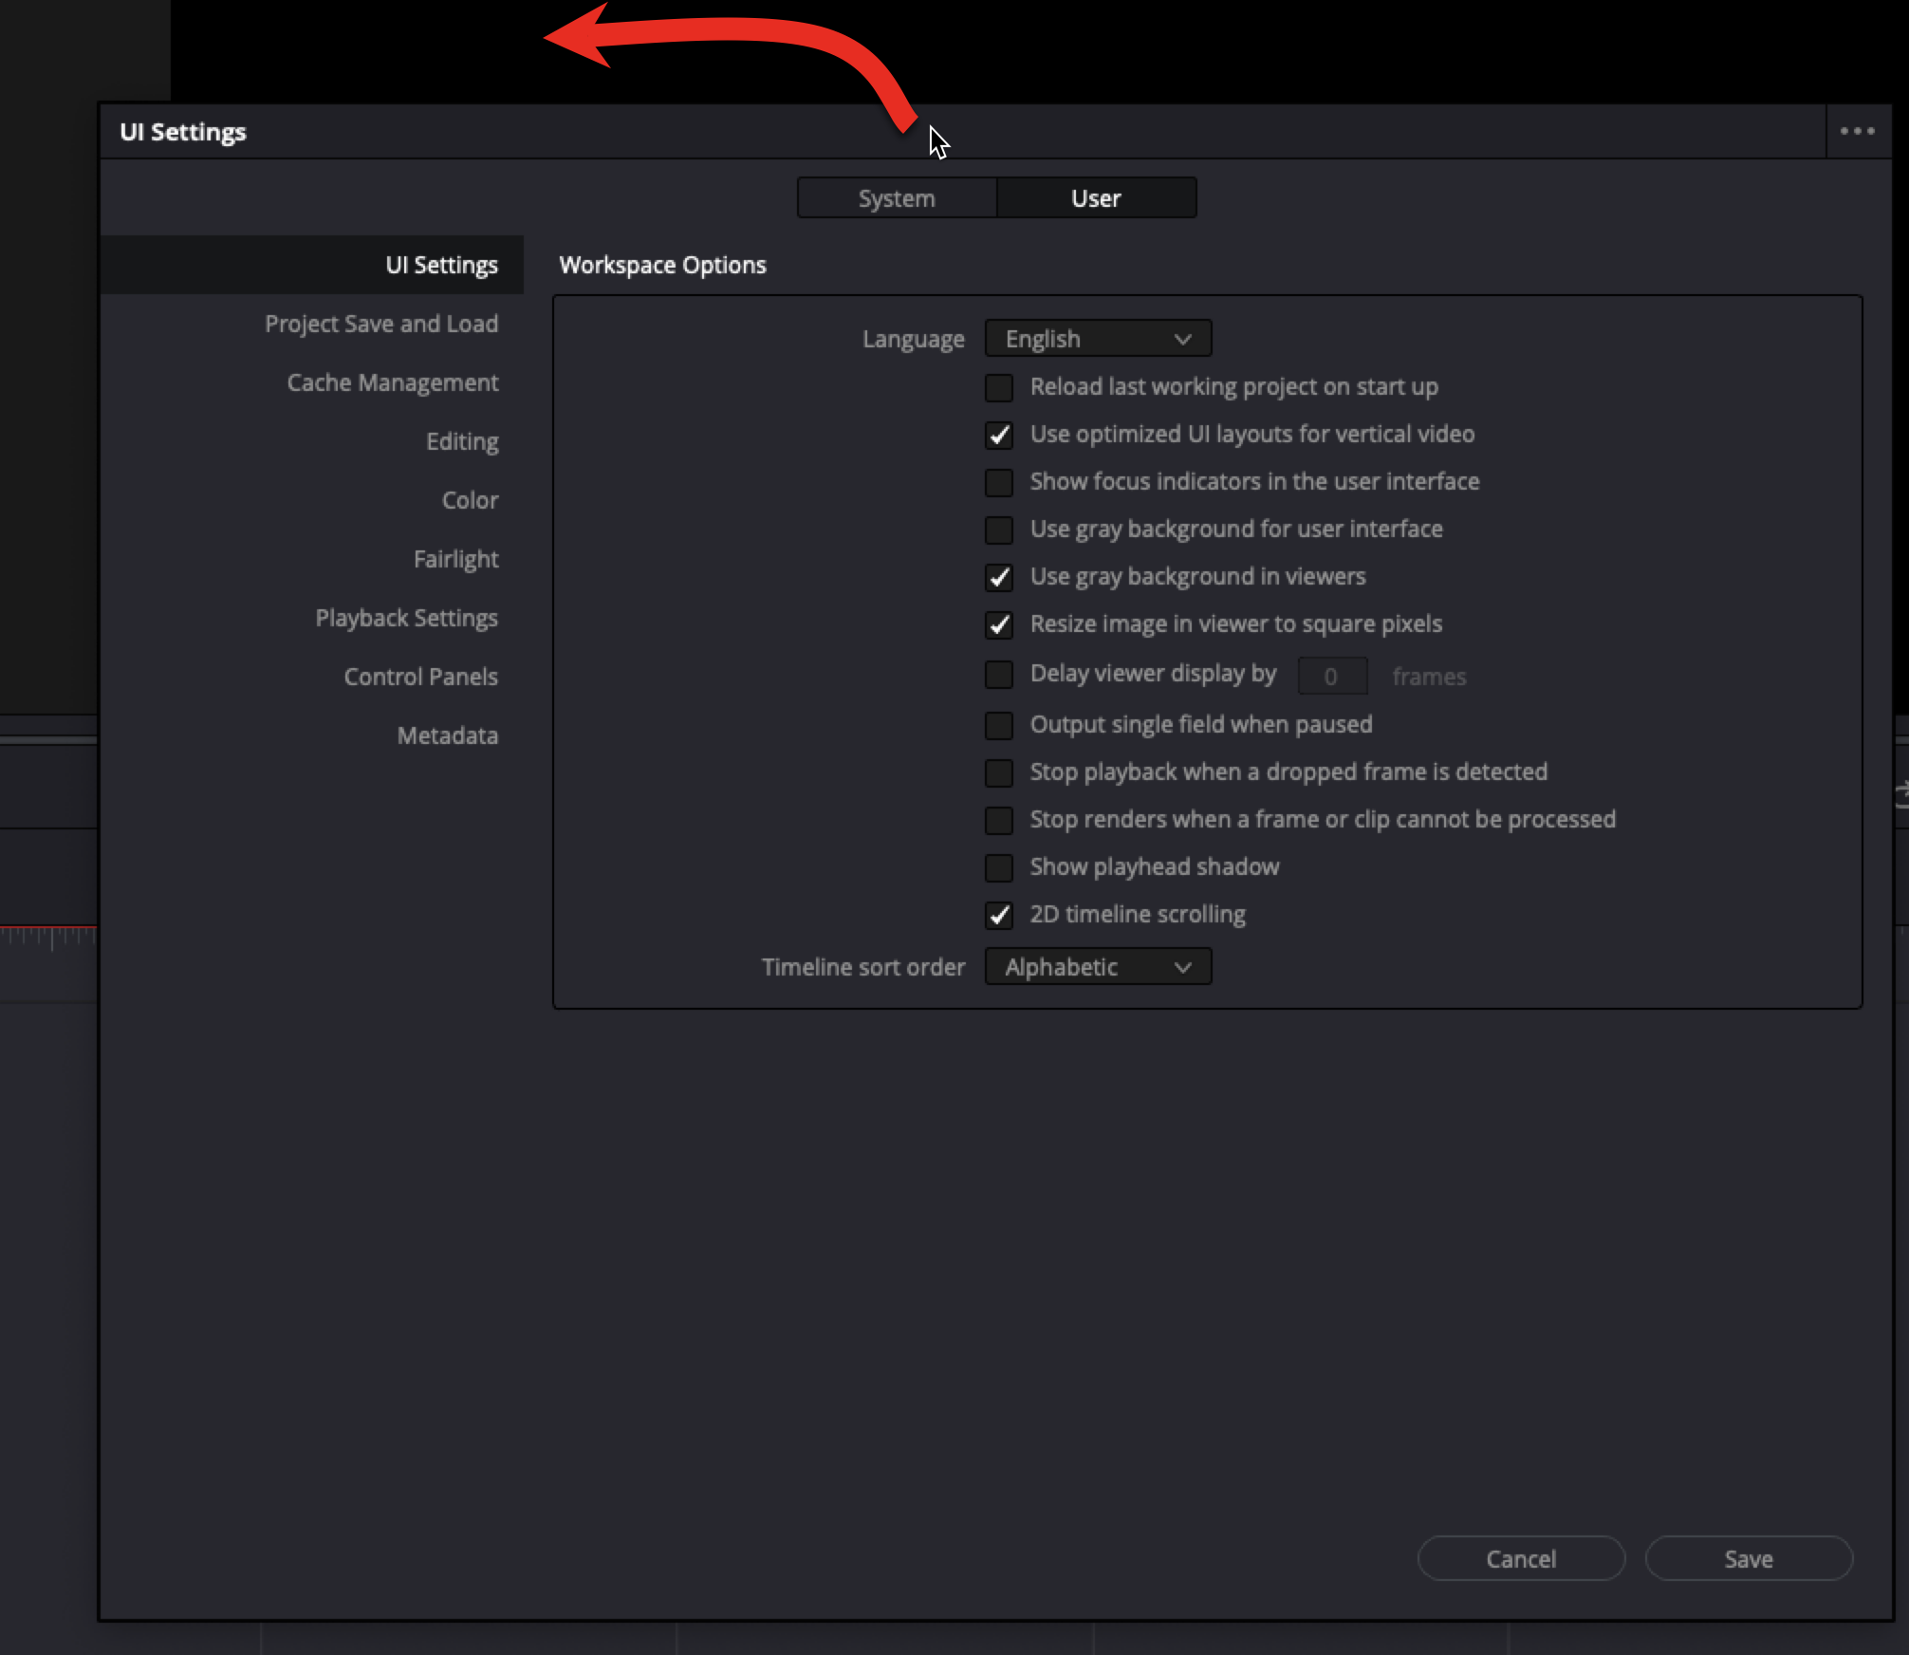This screenshot has width=1909, height=1655.
Task: Switch to the System tab
Action: click(897, 198)
